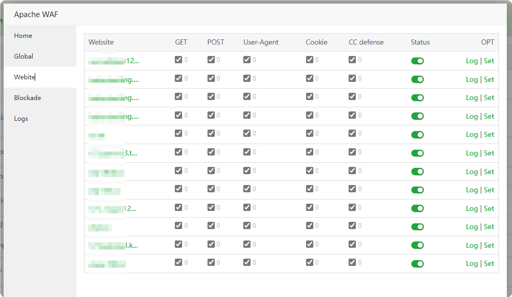
Task: Disable CC defense in the last table row
Action: 352,262
